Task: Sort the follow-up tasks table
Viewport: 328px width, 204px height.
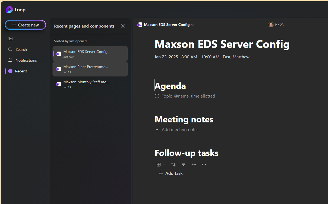Action: coord(173,165)
